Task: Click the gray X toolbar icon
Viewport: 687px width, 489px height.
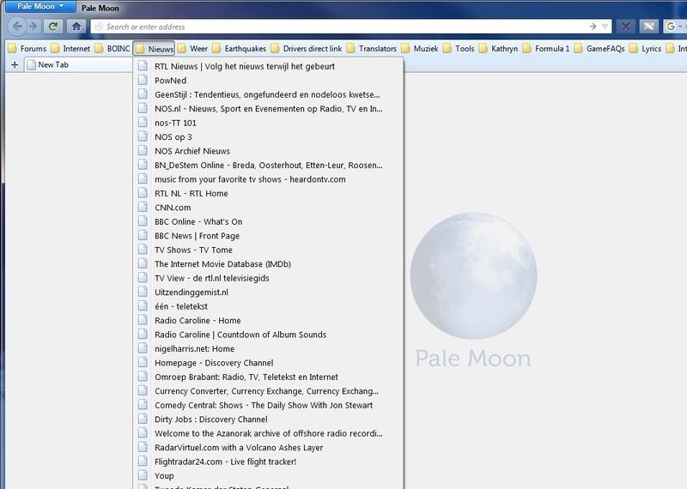Action: [x=626, y=27]
